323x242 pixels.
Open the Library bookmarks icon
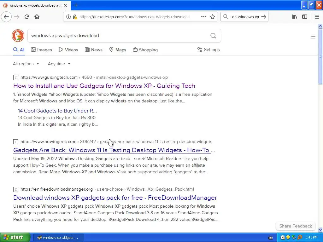tap(295, 17)
